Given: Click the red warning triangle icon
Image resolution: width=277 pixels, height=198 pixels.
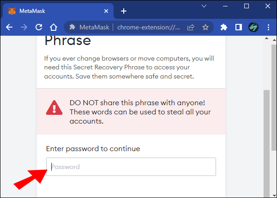Looking at the screenshot, I should [54, 108].
